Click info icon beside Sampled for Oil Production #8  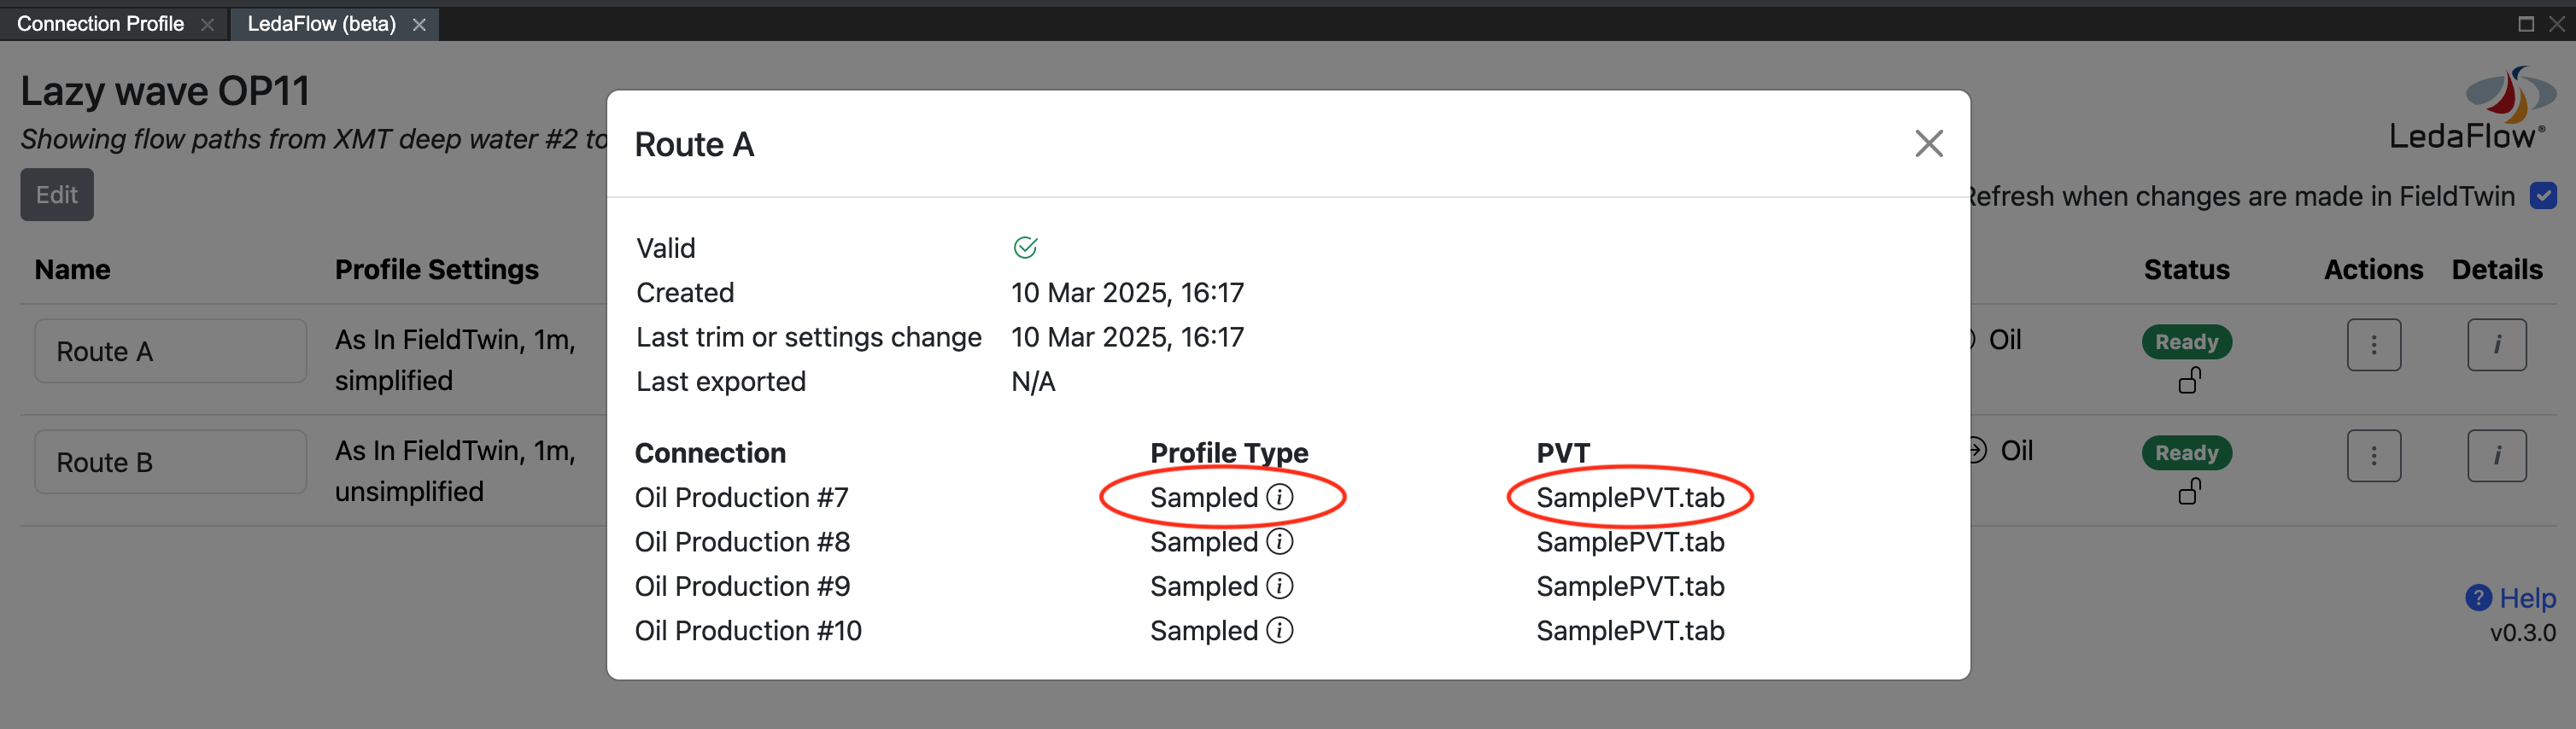pyautogui.click(x=1279, y=541)
